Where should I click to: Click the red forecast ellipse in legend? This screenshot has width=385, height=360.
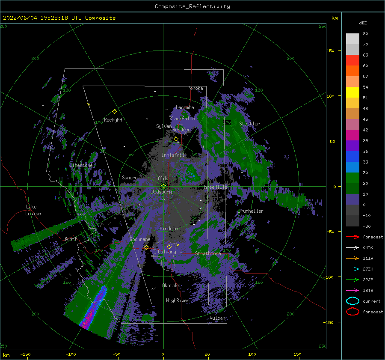(352, 312)
